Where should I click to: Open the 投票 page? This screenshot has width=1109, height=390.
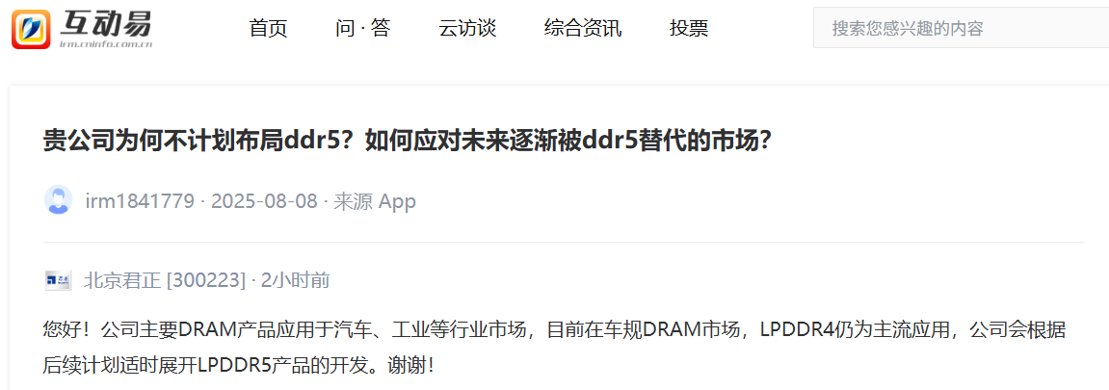689,28
